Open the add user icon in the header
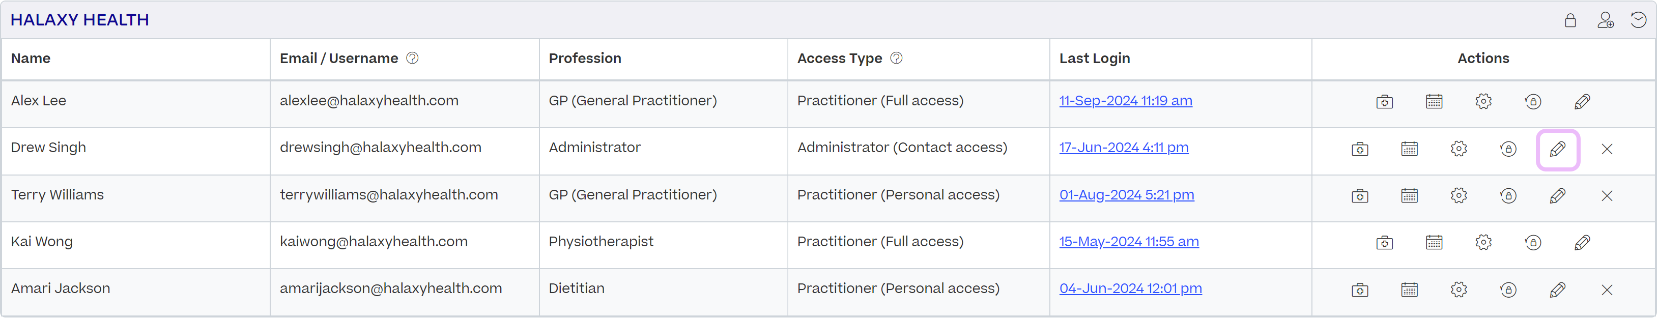Screen dimensions: 1658x318 pyautogui.click(x=1606, y=20)
